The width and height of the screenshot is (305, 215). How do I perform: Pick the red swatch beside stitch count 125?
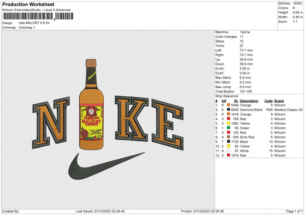[228, 132]
